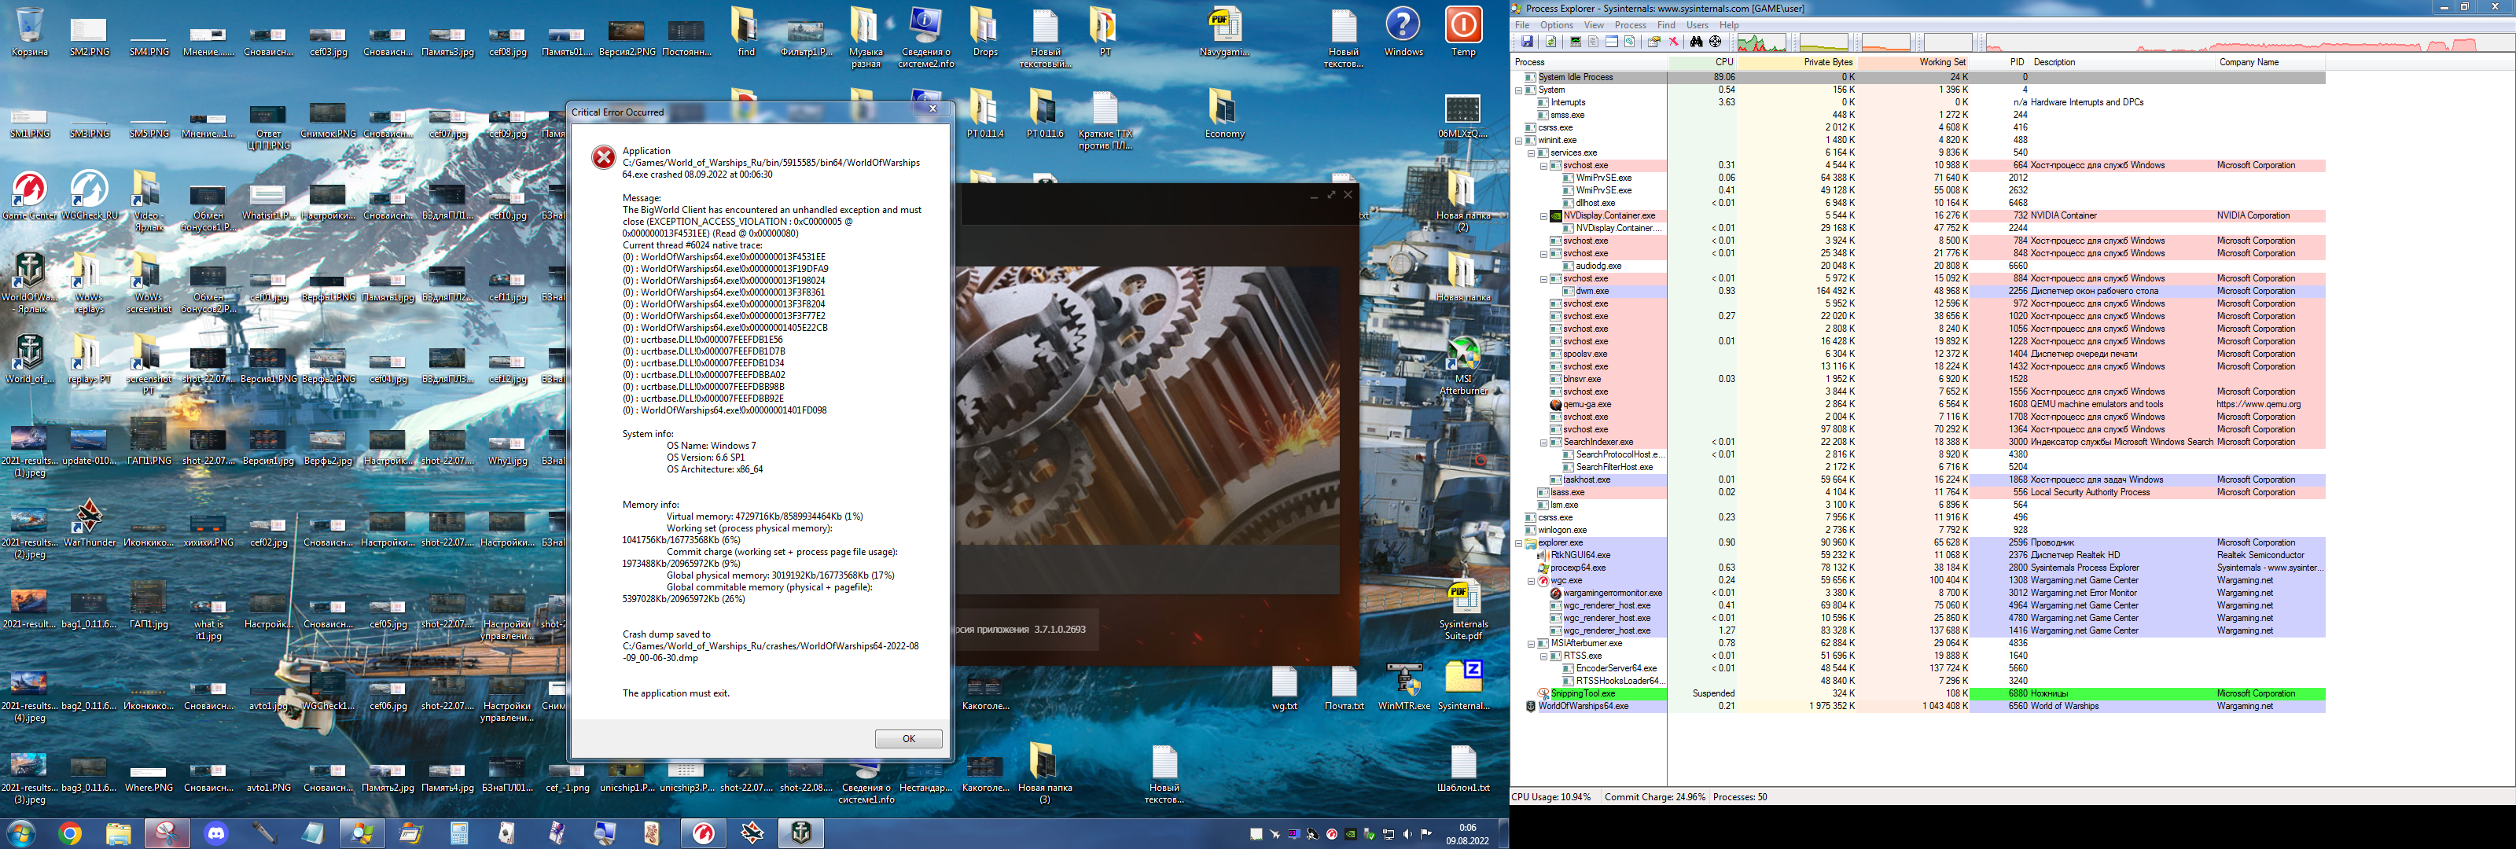Switch to Snipping Tool in the taskbar

pyautogui.click(x=167, y=833)
